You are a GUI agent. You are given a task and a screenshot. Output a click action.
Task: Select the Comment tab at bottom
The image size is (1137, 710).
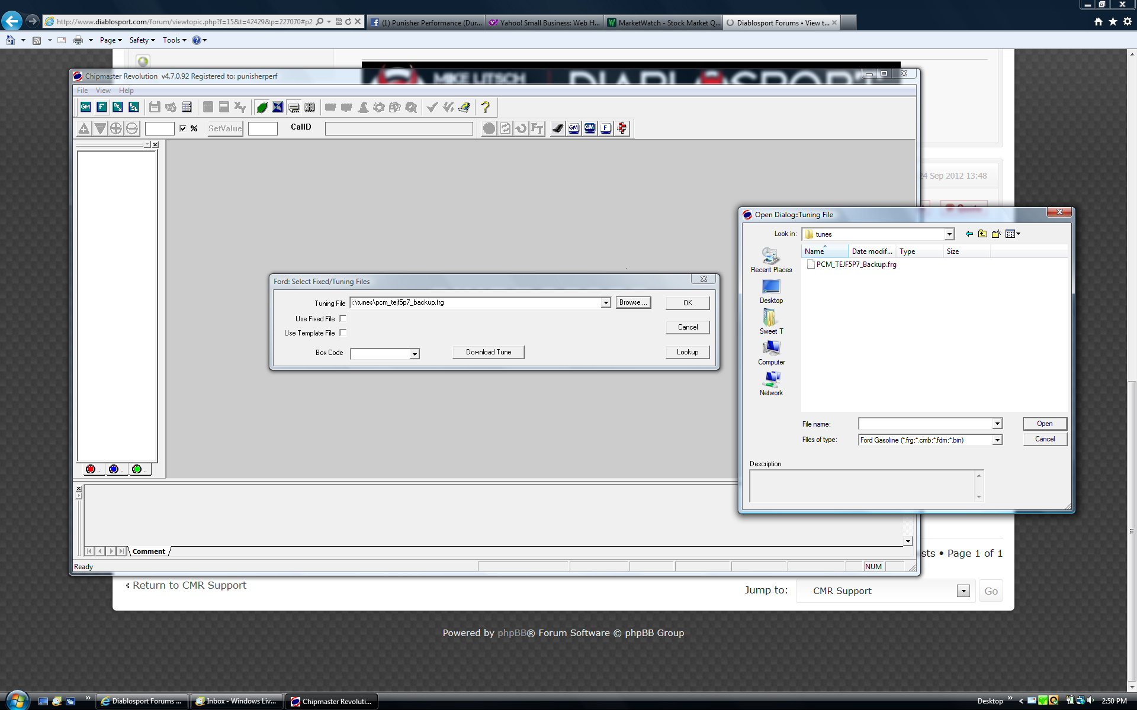pos(149,551)
